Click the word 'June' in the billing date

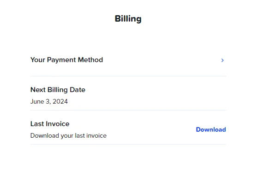[37, 101]
